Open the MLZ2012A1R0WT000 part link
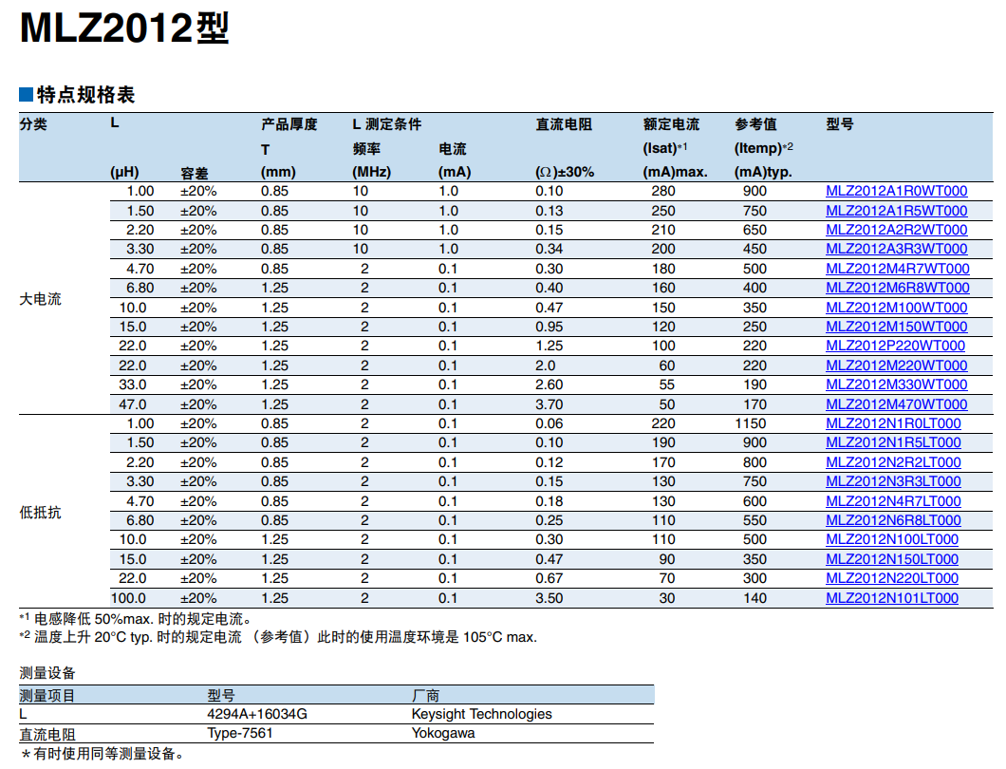 (896, 191)
